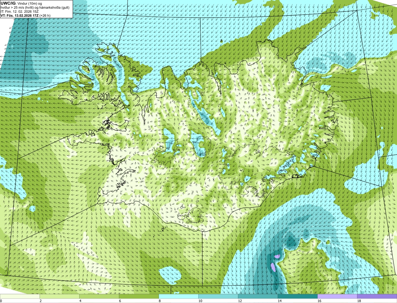This screenshot has width=397, height=303.
Task: Click the legend scale label '16'
Action: click(319, 301)
